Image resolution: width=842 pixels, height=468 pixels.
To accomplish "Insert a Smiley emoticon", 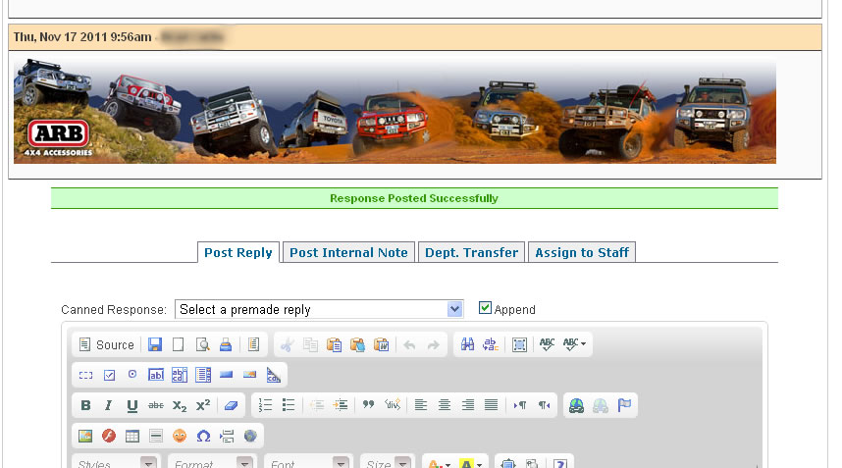I will [x=180, y=436].
